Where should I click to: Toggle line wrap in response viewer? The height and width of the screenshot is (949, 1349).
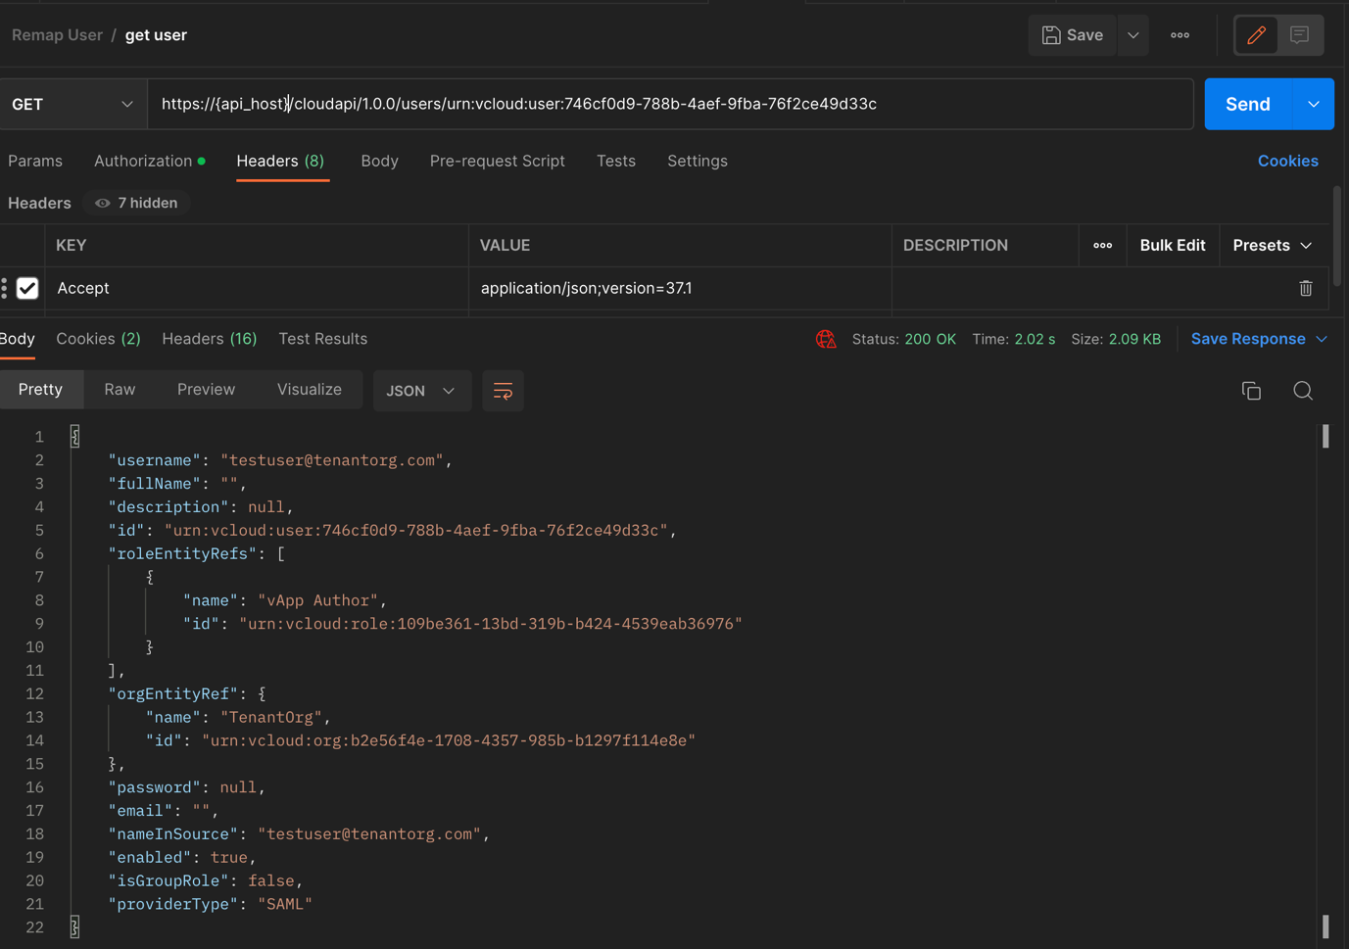pyautogui.click(x=503, y=391)
